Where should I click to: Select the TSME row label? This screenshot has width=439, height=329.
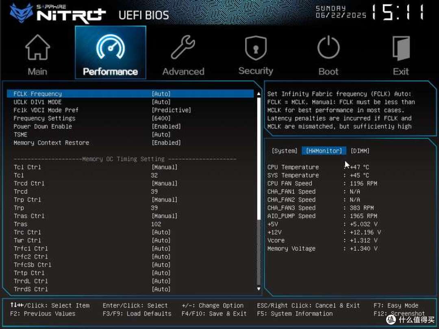coord(20,134)
